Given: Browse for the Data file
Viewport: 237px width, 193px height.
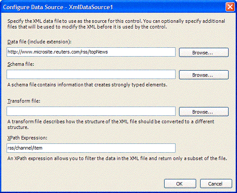Looking at the screenshot, I should pos(204,53).
